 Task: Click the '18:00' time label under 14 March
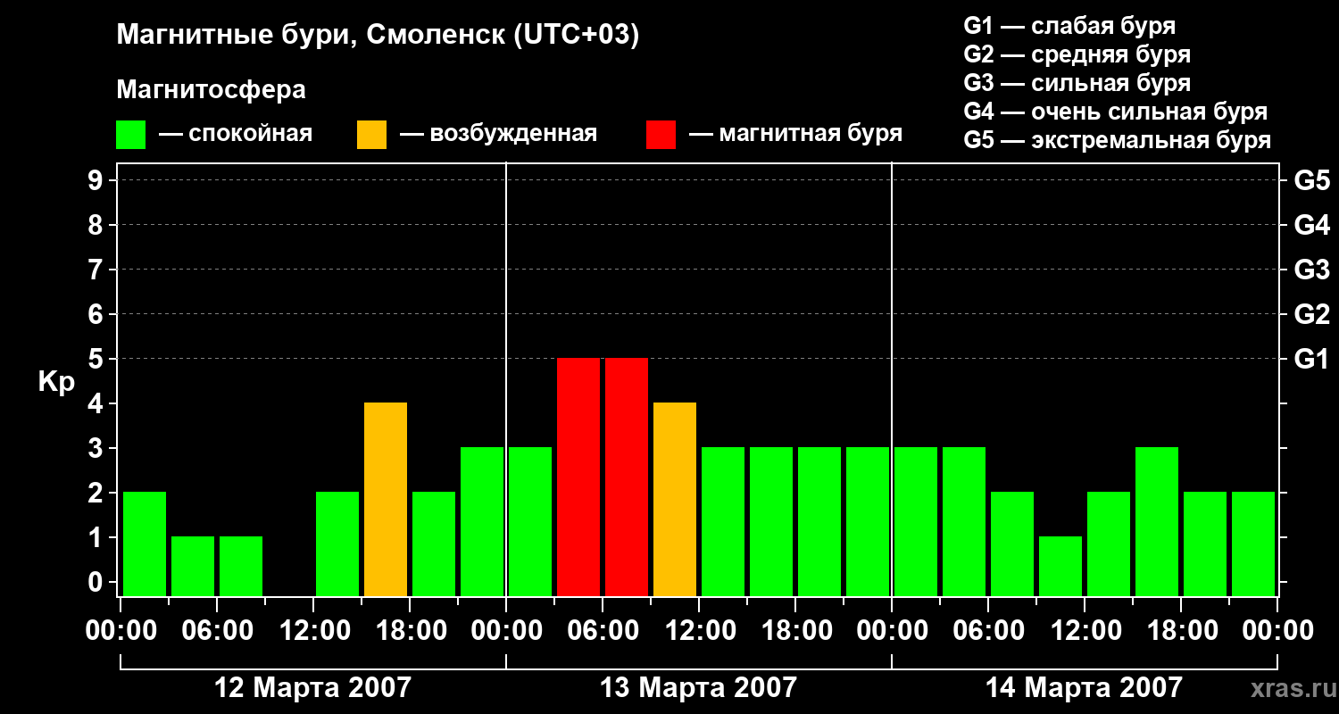pyautogui.click(x=1181, y=631)
